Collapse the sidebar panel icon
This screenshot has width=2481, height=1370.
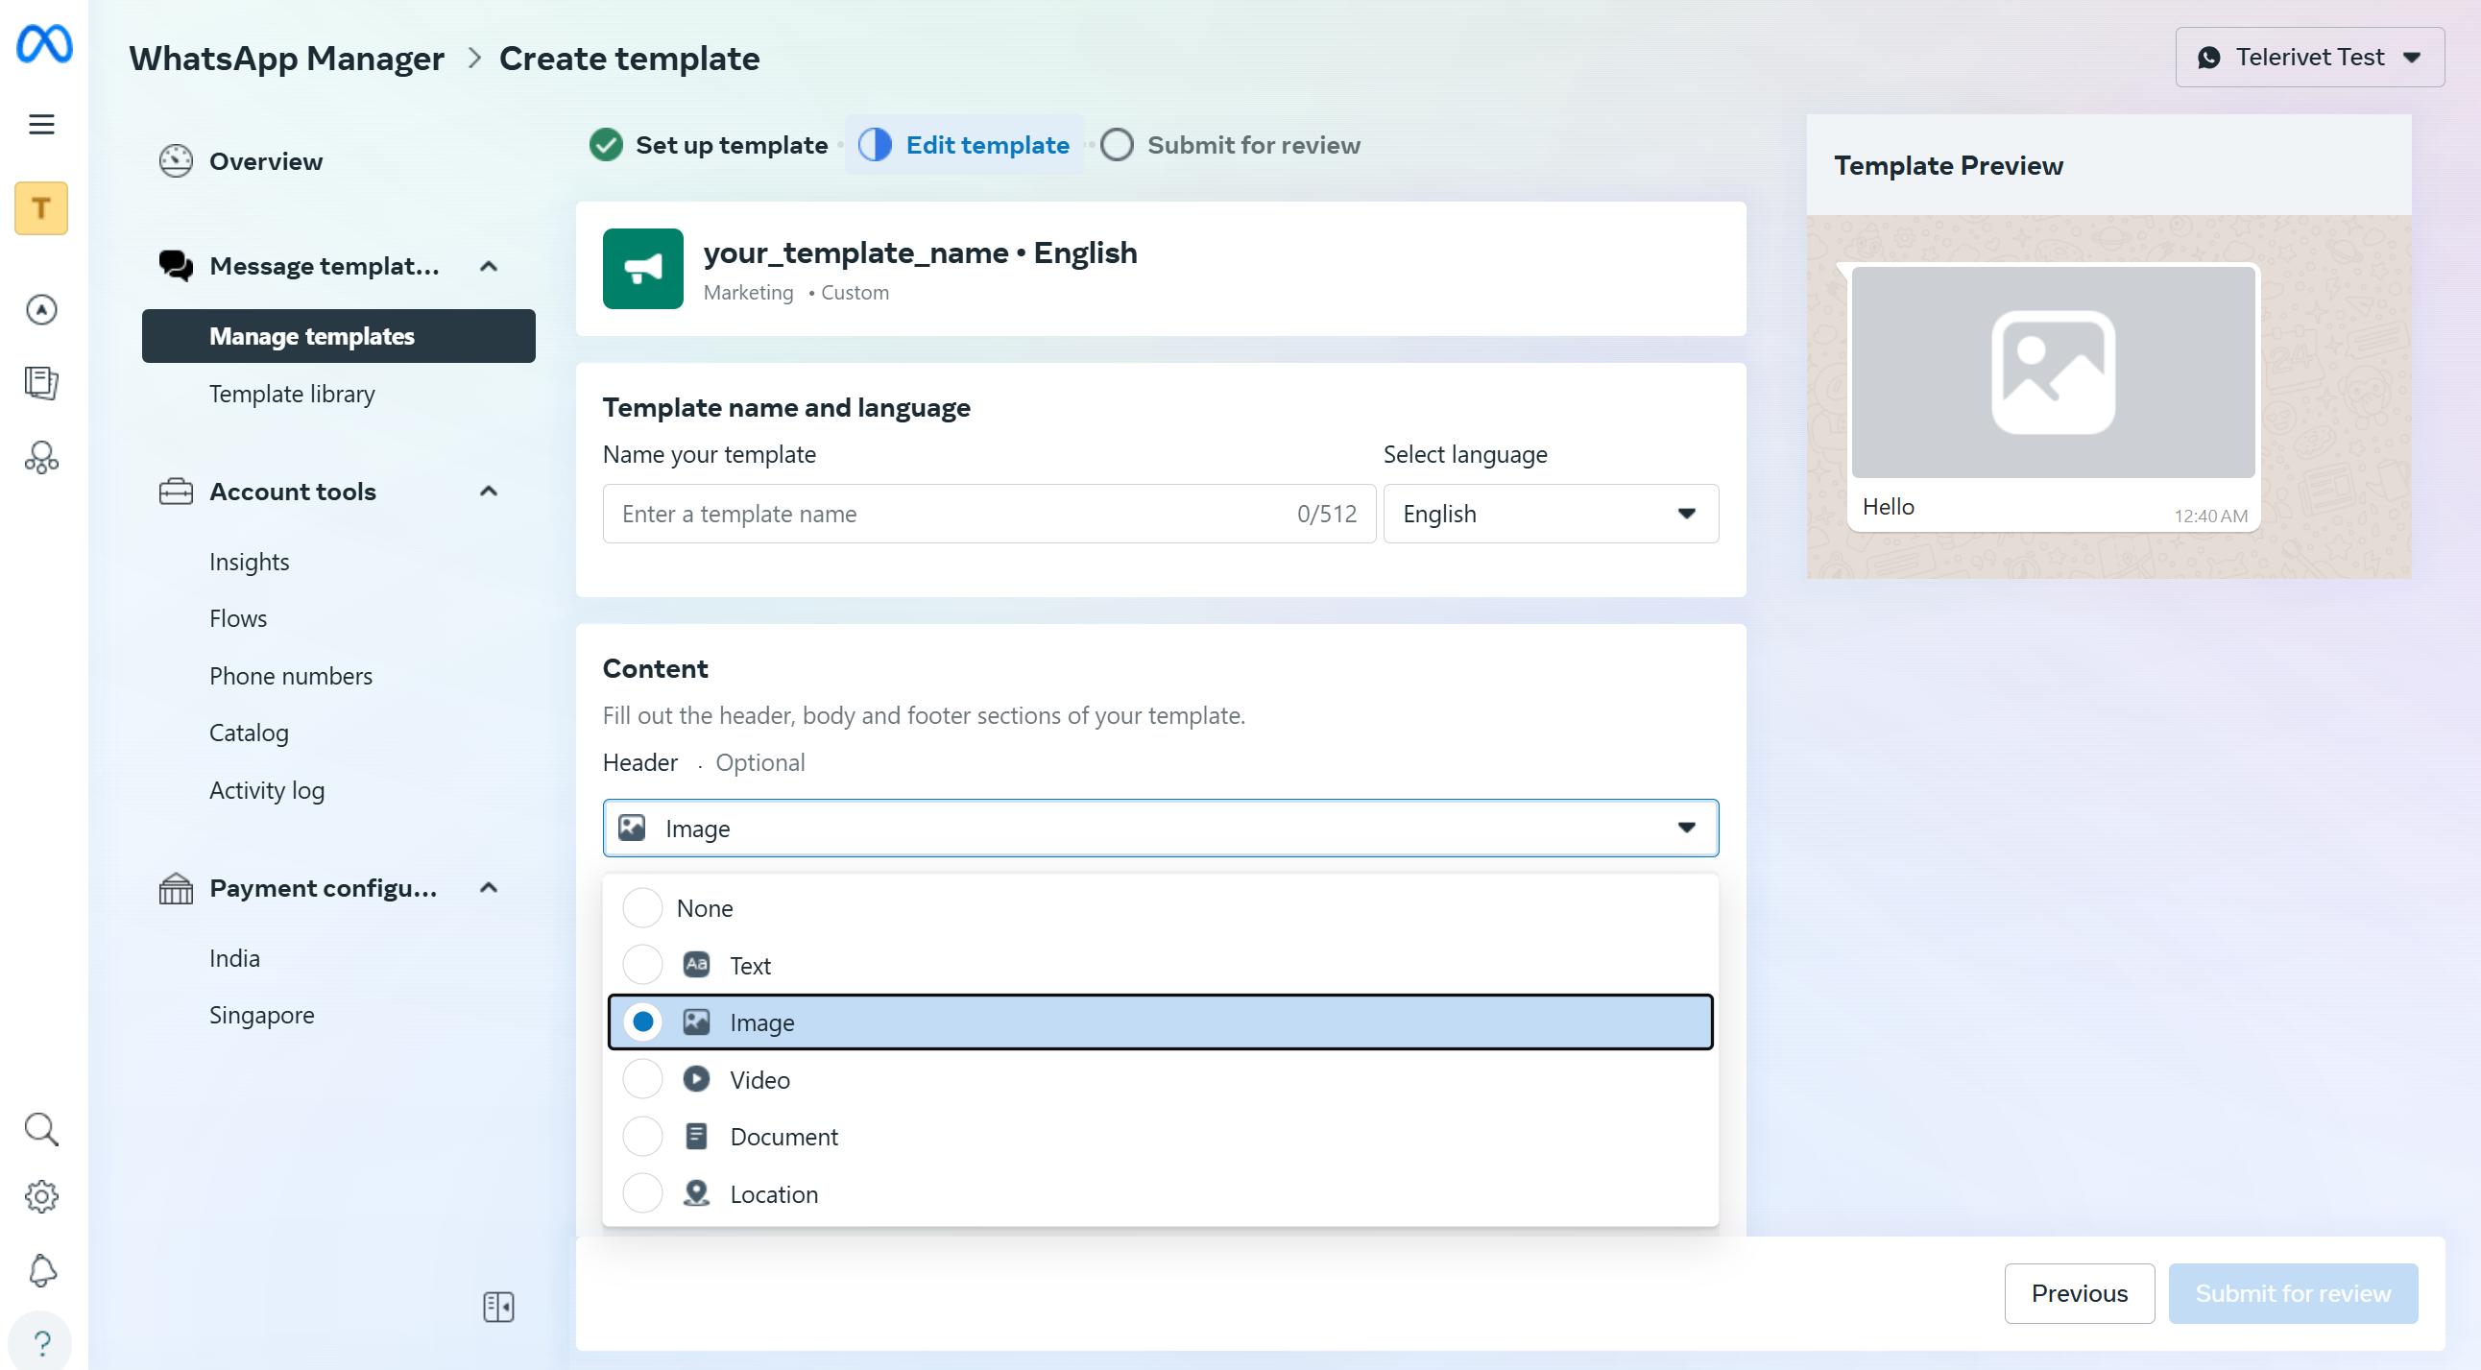pyautogui.click(x=498, y=1307)
